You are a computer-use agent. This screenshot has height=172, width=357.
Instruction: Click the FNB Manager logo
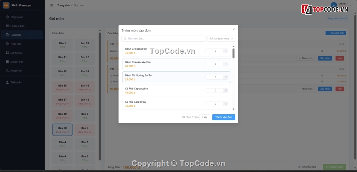[x=6, y=5]
